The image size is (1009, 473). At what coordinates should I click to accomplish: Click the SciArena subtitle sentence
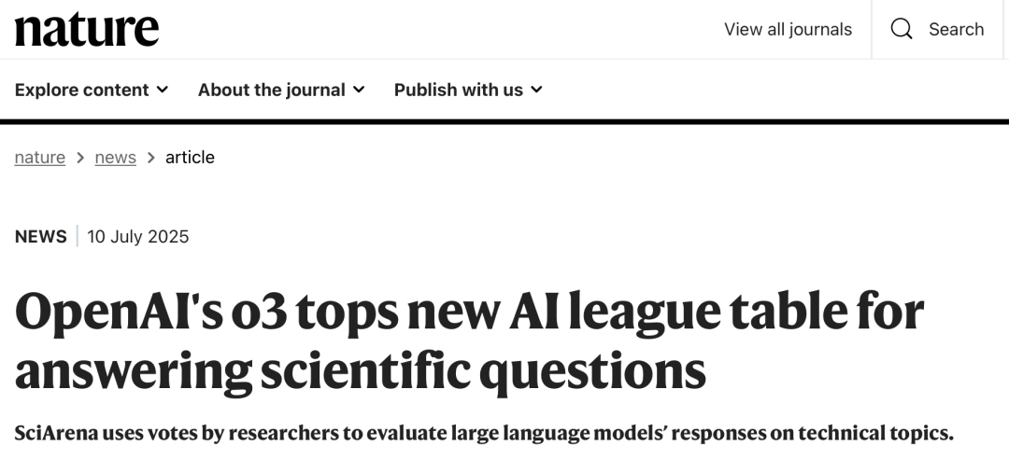(484, 434)
